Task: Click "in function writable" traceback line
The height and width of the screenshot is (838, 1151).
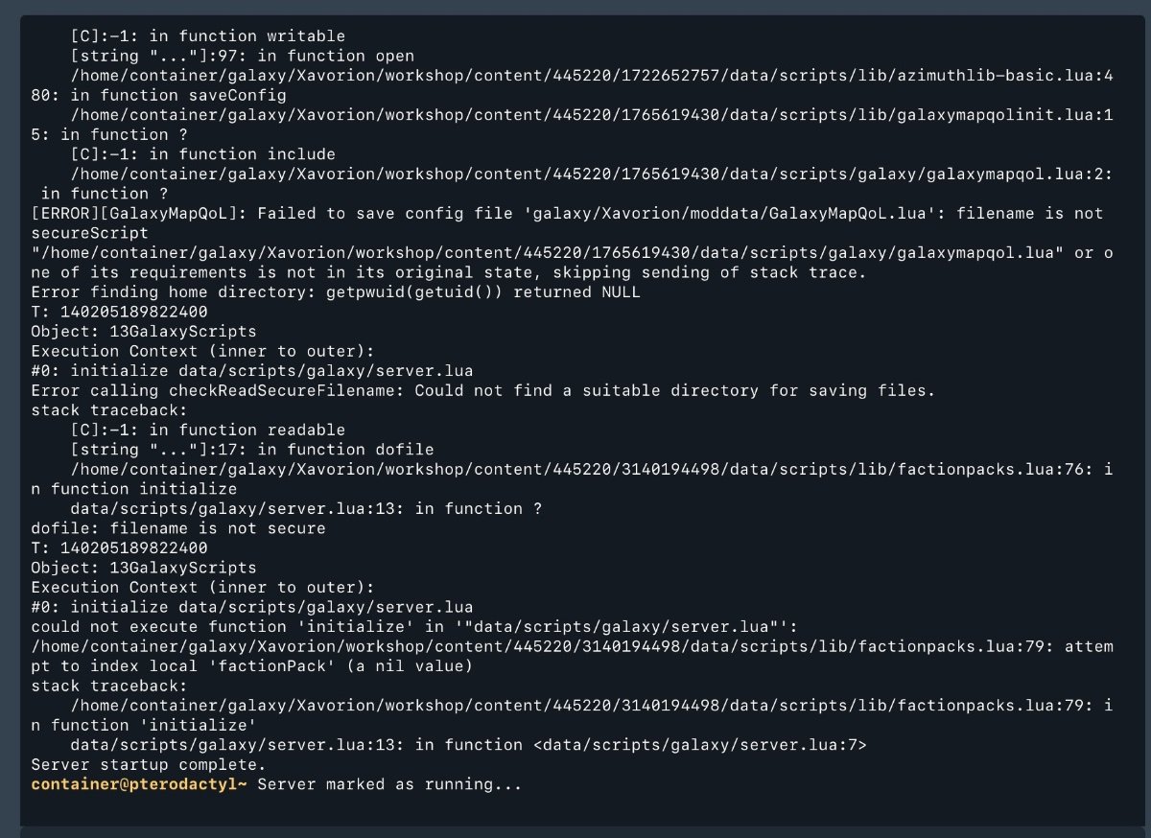Action: 207,36
